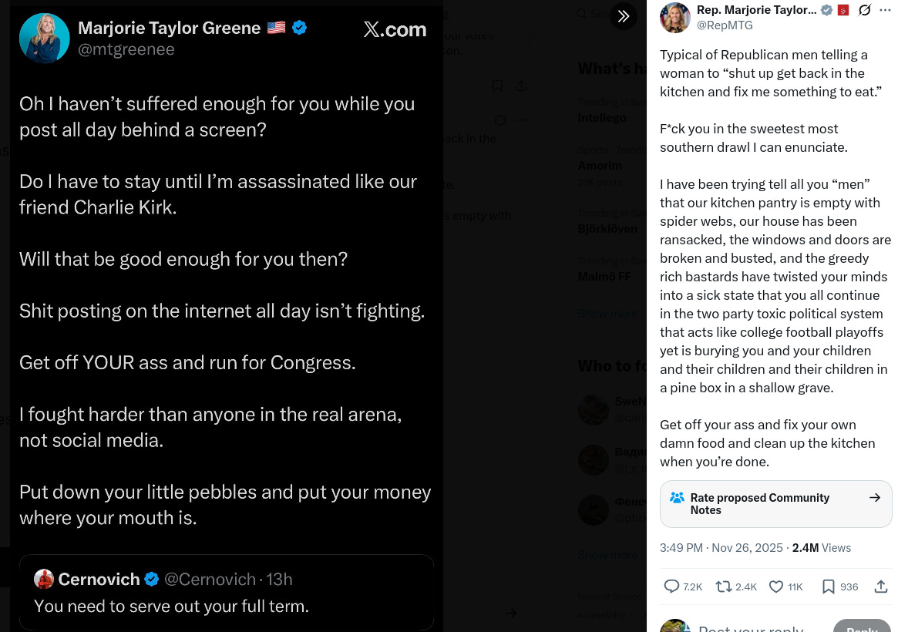Click the Marjorie Taylor Greene avatar in the image

[45, 38]
